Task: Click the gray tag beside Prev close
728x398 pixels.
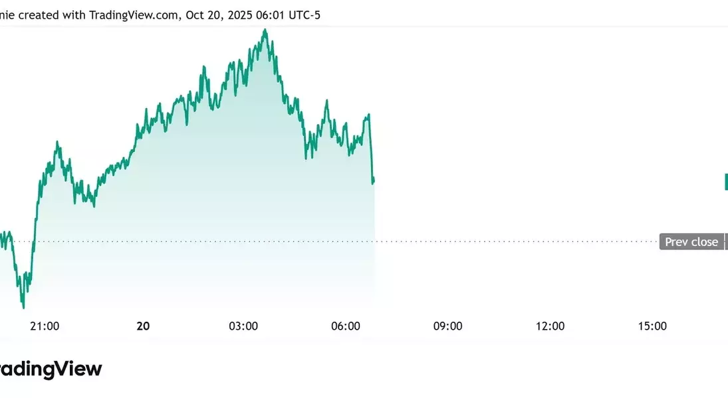Action: [x=726, y=242]
